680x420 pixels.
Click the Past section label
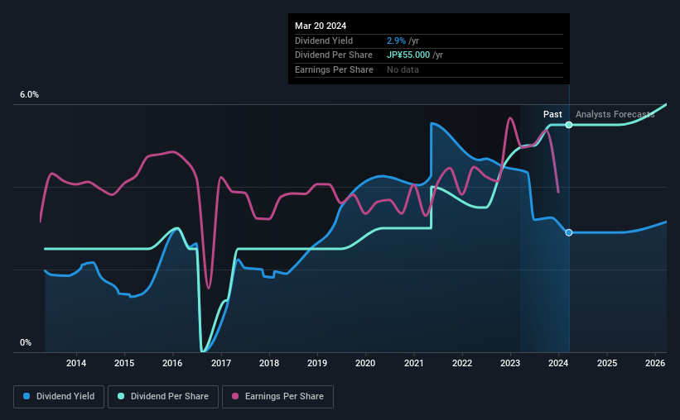pos(552,114)
